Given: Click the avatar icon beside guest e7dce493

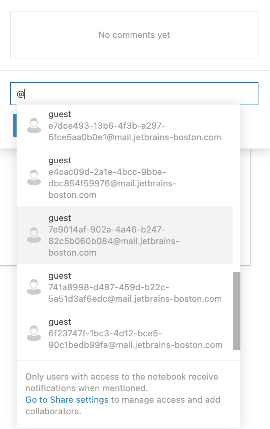Looking at the screenshot, I should [x=34, y=126].
